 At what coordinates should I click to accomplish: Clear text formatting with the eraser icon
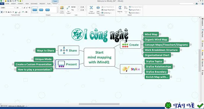tap(30, 8)
